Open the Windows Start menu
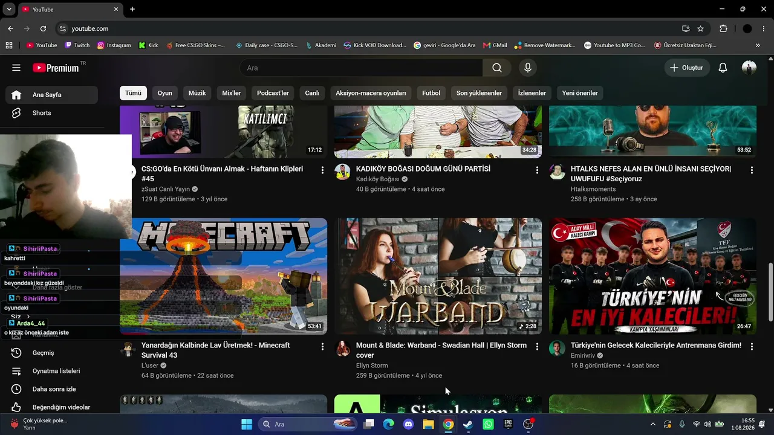This screenshot has height=435, width=774. pos(247,424)
